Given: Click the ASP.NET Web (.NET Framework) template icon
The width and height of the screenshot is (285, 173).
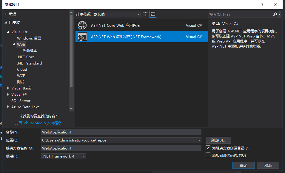Looking at the screenshot, I should pos(82,37).
